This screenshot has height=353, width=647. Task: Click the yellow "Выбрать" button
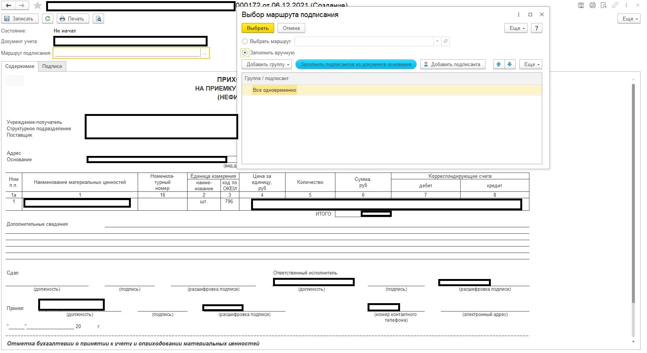(258, 28)
